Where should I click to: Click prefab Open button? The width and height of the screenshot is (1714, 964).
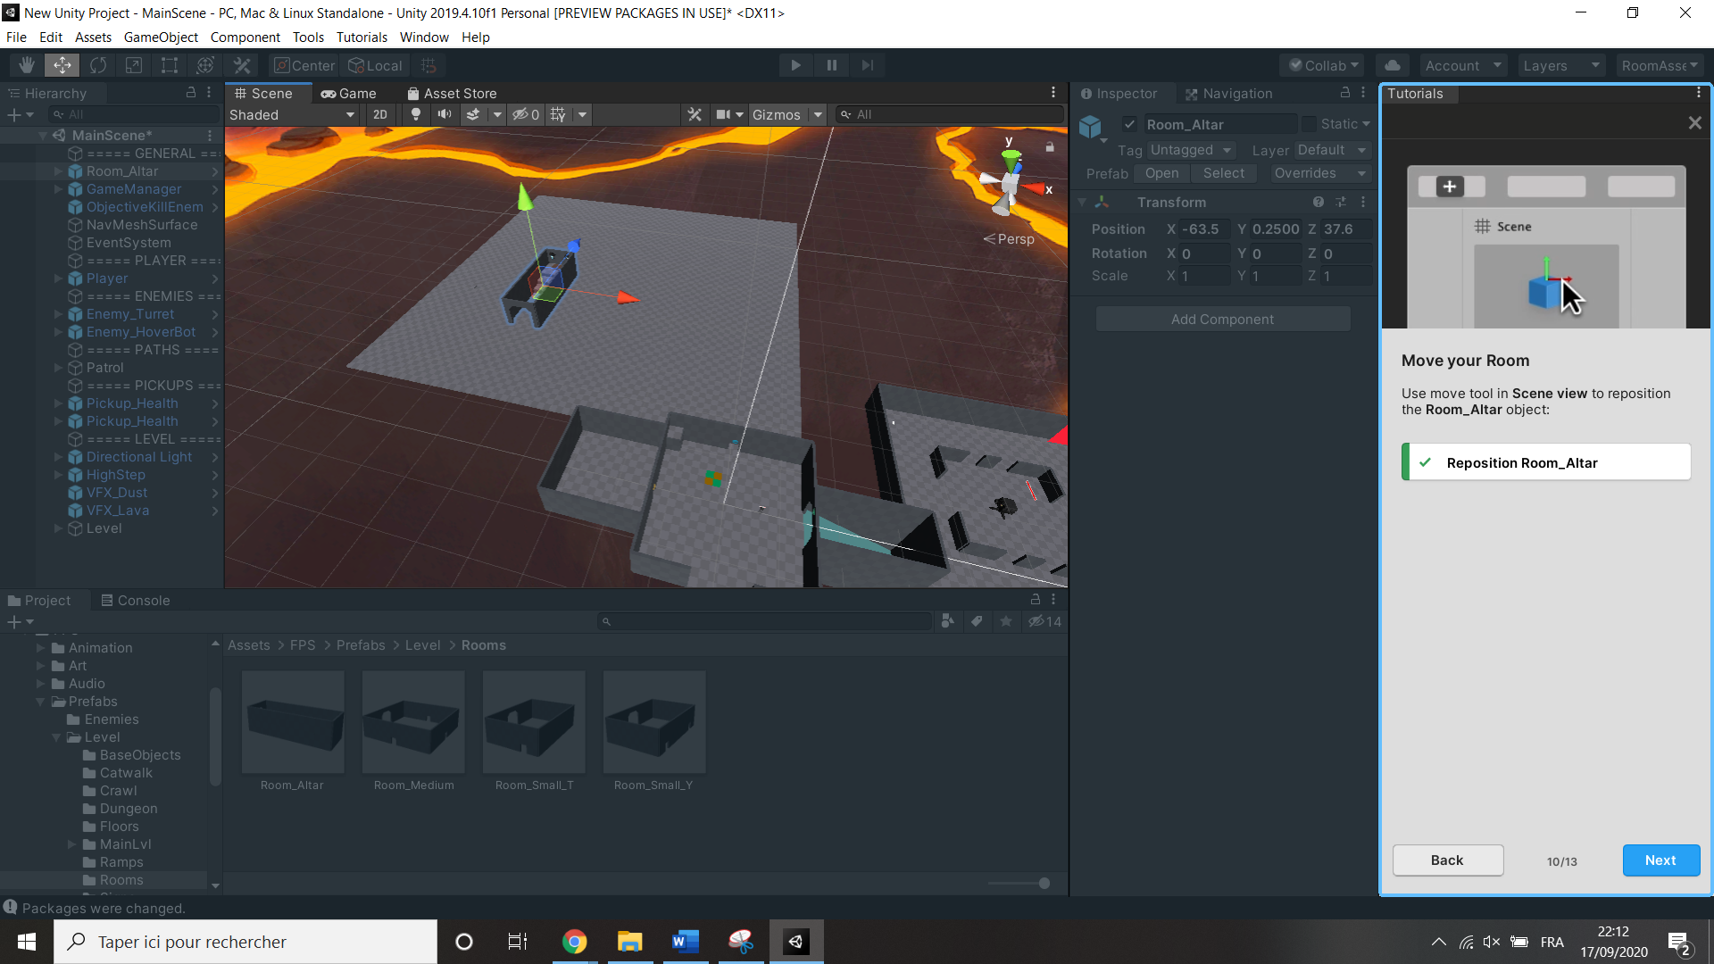coord(1161,173)
